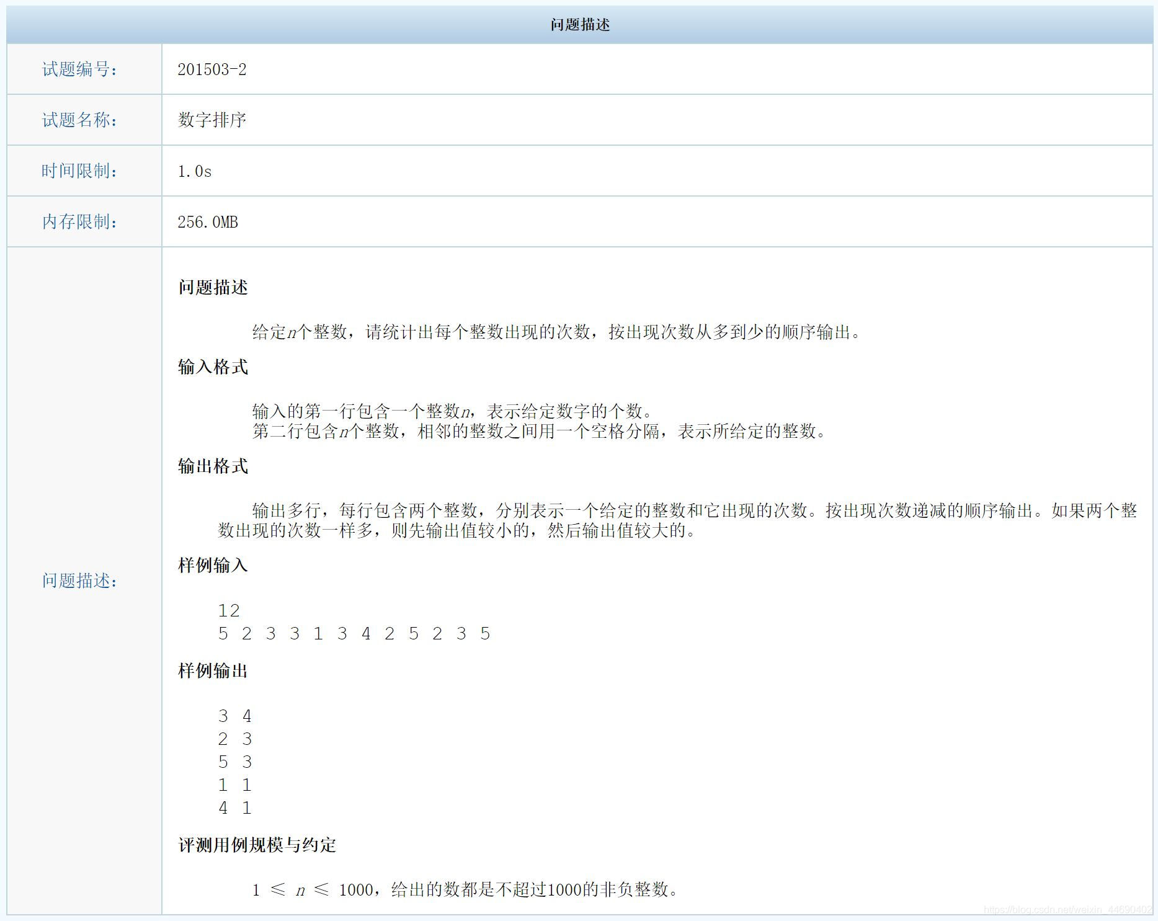Select the 样例输入 heading
The height and width of the screenshot is (921, 1158).
(x=212, y=565)
